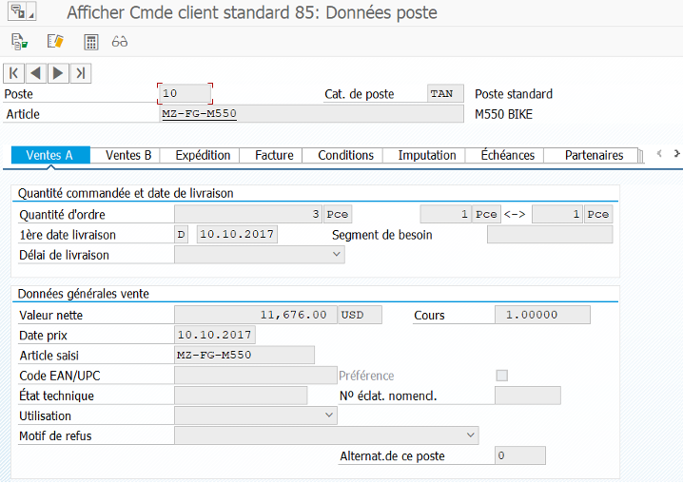Open the Utilisation dropdown list

(329, 415)
